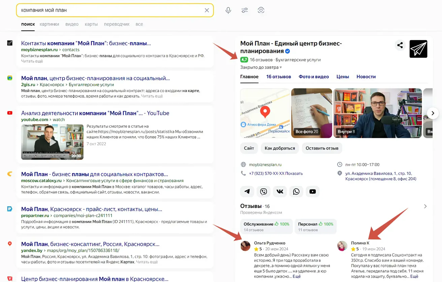The image size is (442, 282).
Task: Switch to the 'карты' tab
Action: pos(91,24)
